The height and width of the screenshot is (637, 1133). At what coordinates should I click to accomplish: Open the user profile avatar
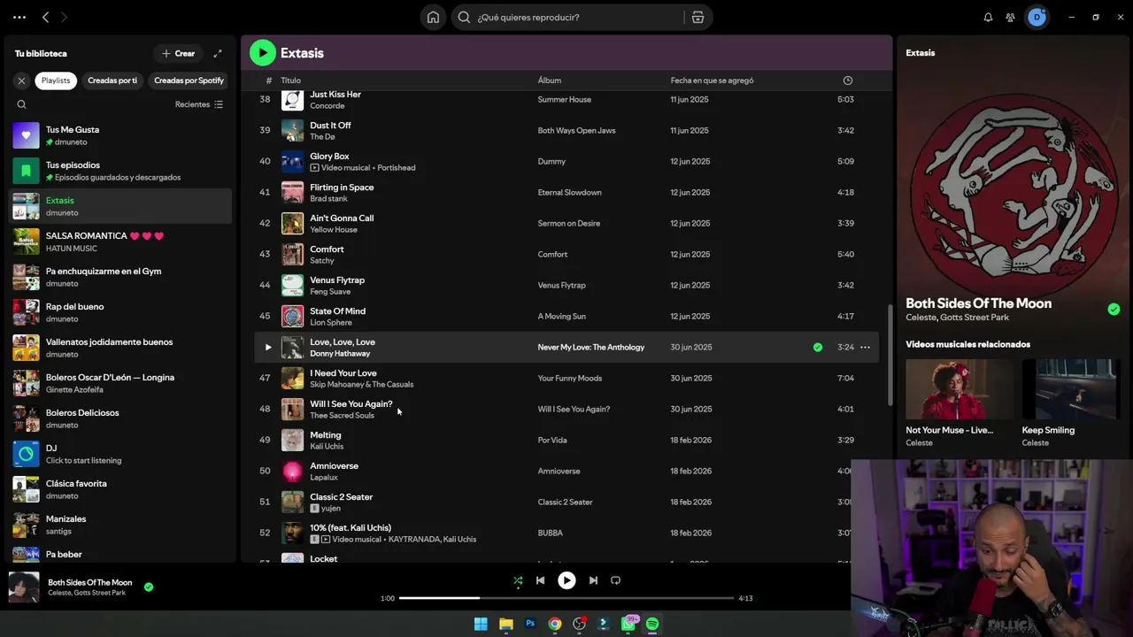pyautogui.click(x=1037, y=17)
